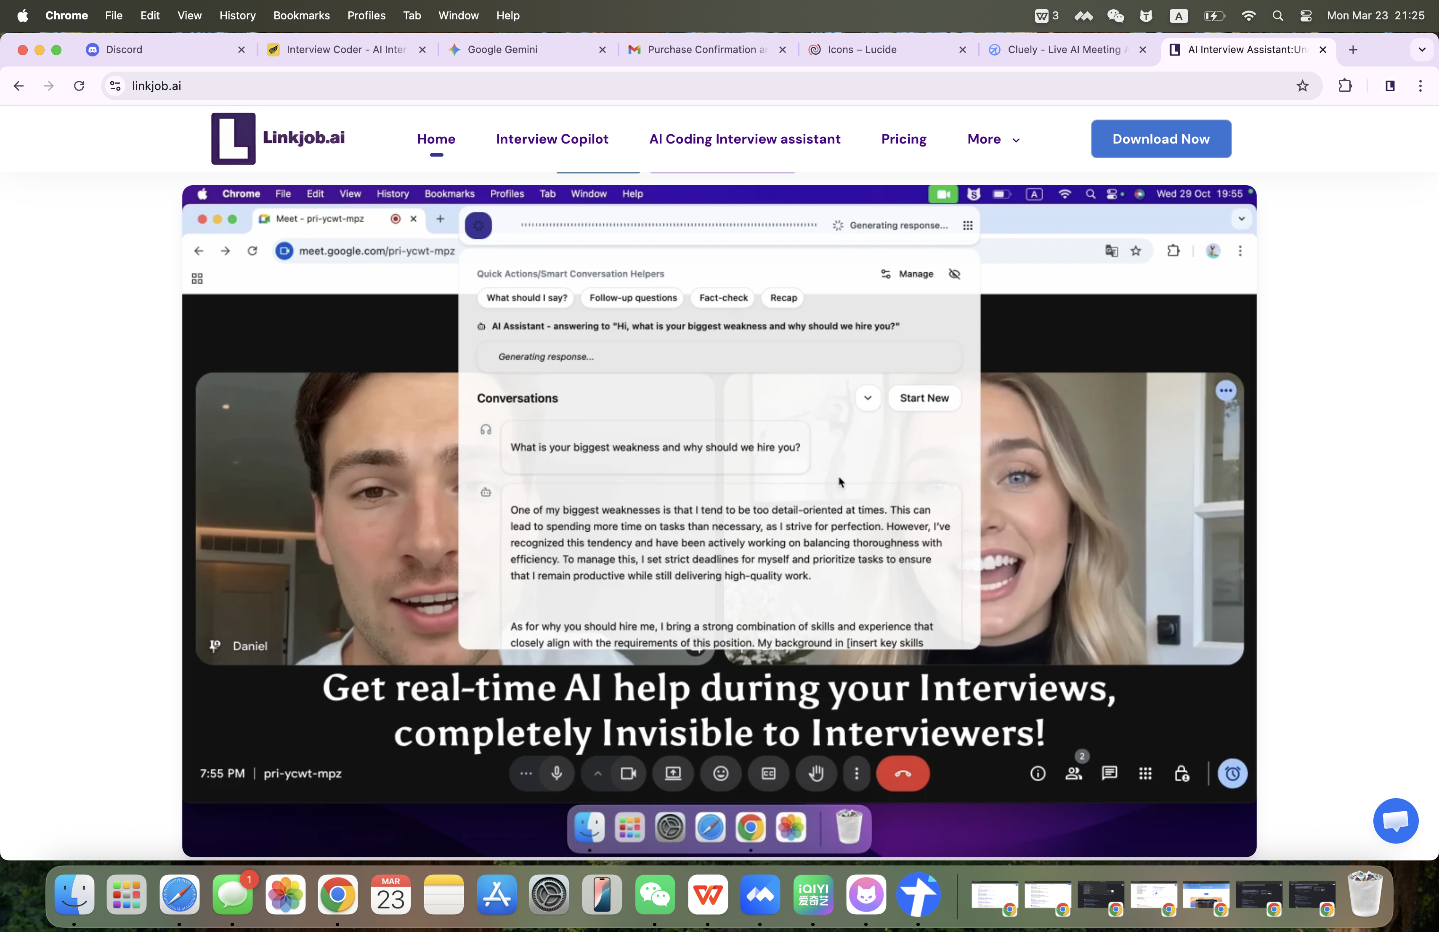Reload the linkjob.ai page
This screenshot has height=932, width=1439.
pos(79,86)
